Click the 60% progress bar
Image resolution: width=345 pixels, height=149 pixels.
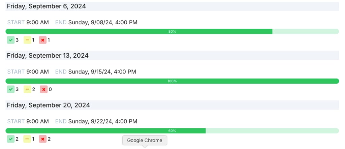tap(172, 131)
